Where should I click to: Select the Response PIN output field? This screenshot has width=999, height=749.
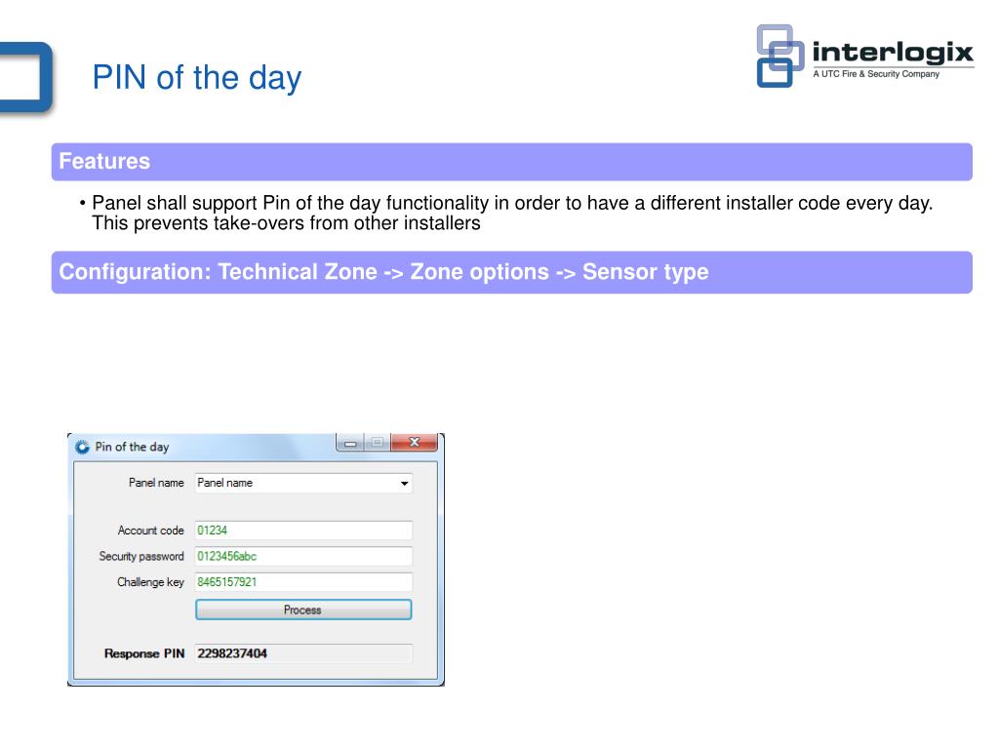(x=303, y=653)
